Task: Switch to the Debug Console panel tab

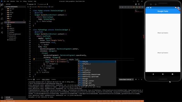Action: tap(45, 79)
